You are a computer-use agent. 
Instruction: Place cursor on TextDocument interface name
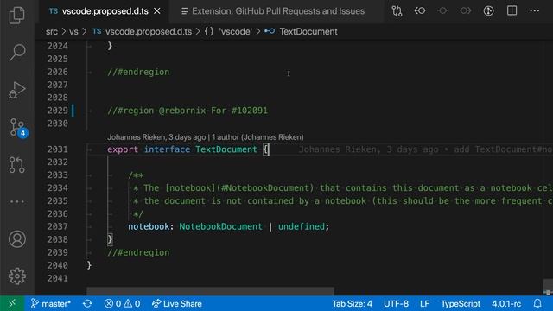coord(226,149)
